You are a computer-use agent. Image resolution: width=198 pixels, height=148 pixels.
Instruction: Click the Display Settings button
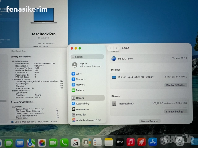pyautogui.click(x=175, y=85)
